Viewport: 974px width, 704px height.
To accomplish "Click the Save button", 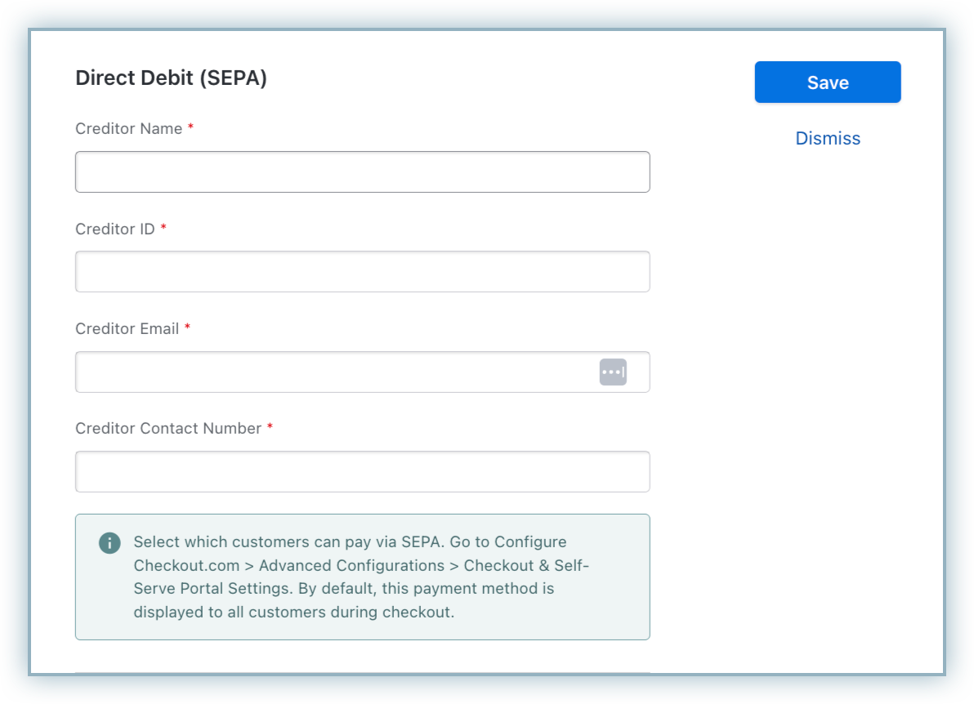I will point(827,82).
